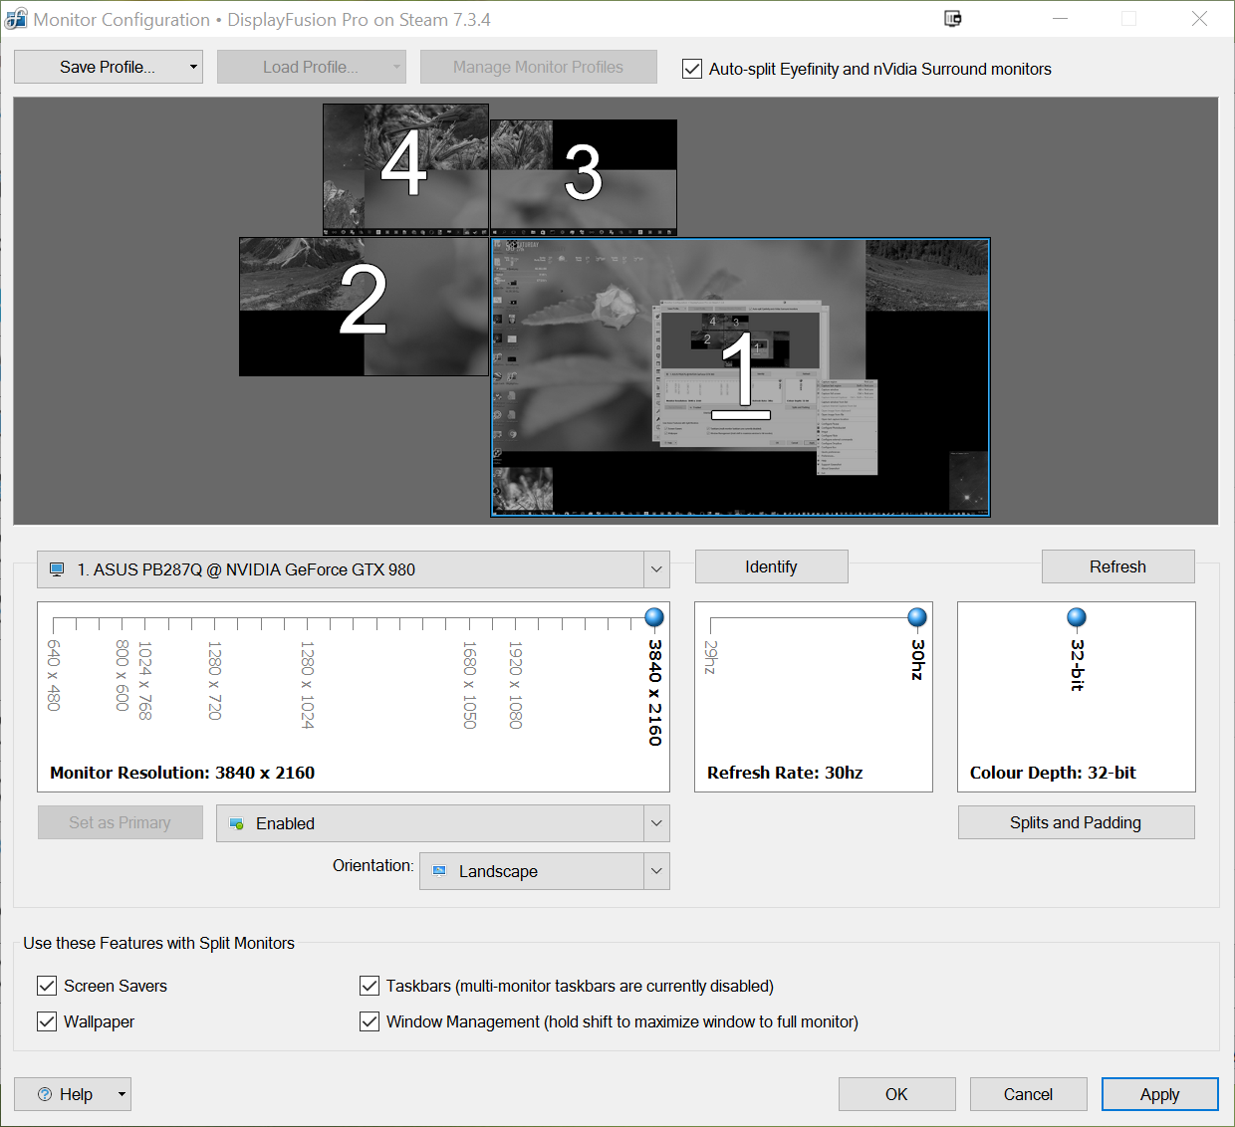Viewport: 1235px width, 1127px height.
Task: Click the DisplayFusion app icon in title bar
Action: [16, 19]
